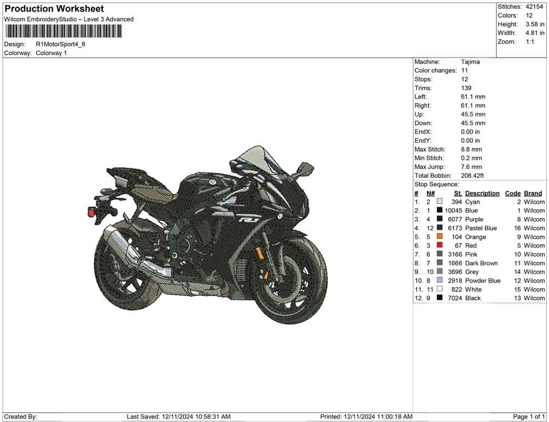Click the Black color swatch for stop 12

(x=439, y=298)
